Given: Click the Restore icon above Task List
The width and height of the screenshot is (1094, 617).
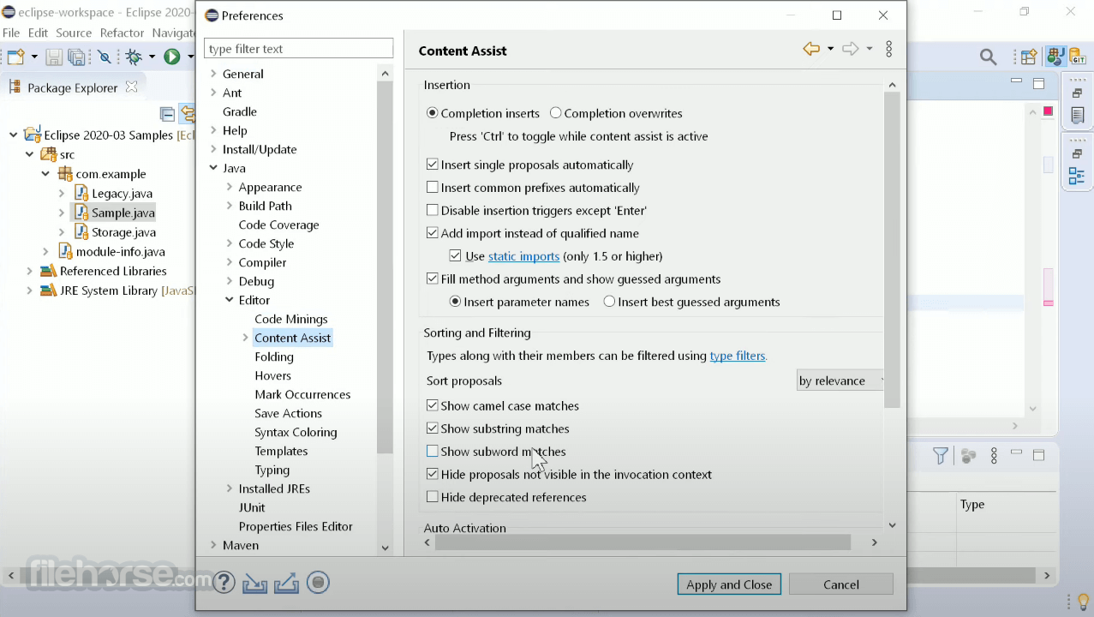Looking at the screenshot, I should (x=1077, y=93).
